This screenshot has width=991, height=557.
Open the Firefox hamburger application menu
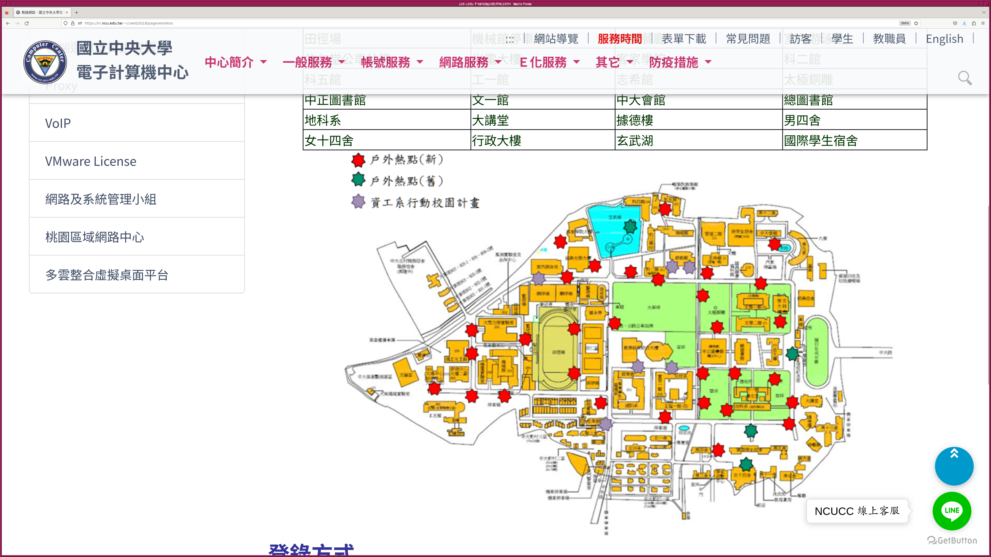click(x=983, y=23)
